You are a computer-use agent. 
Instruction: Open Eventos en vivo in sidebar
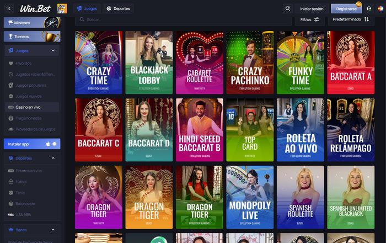tap(32, 171)
